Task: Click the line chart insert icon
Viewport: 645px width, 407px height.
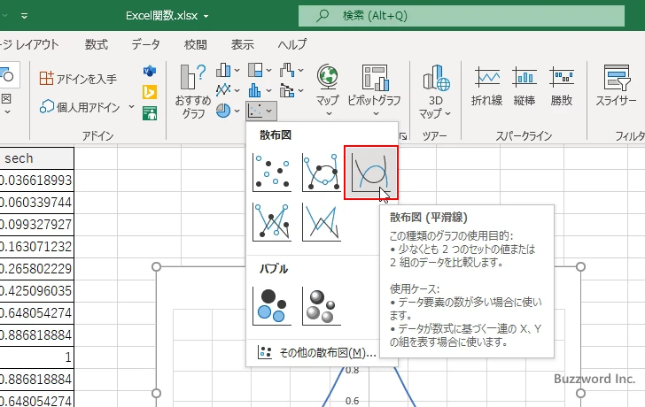Action: [223, 90]
